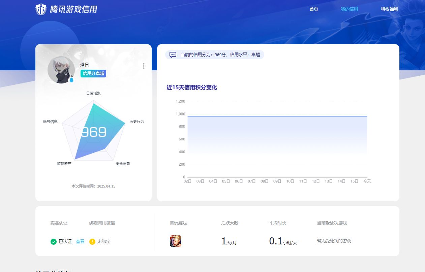Open the frequently played game icon
Image resolution: width=425 pixels, height=272 pixels.
click(176, 241)
